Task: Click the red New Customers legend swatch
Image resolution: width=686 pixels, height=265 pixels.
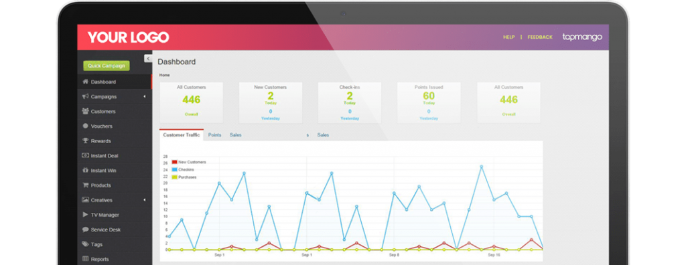Action: point(175,162)
